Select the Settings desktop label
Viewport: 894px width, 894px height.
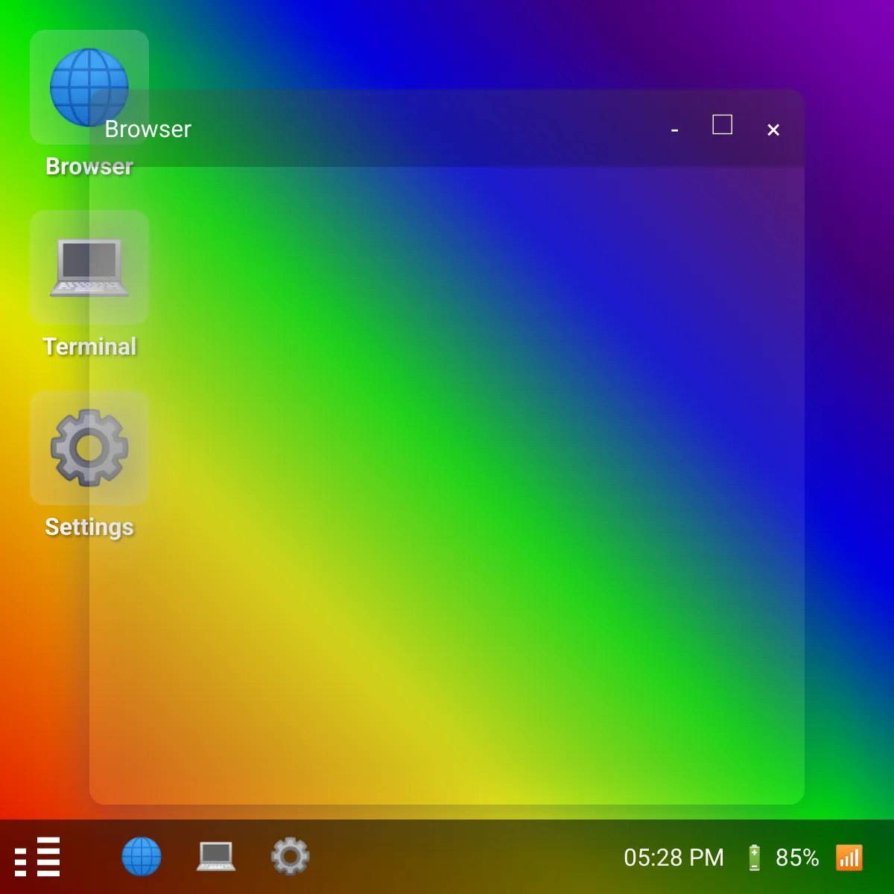89,527
